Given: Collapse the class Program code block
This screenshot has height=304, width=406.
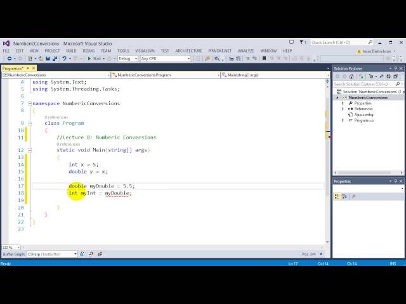Looking at the screenshot, I should (x=30, y=123).
